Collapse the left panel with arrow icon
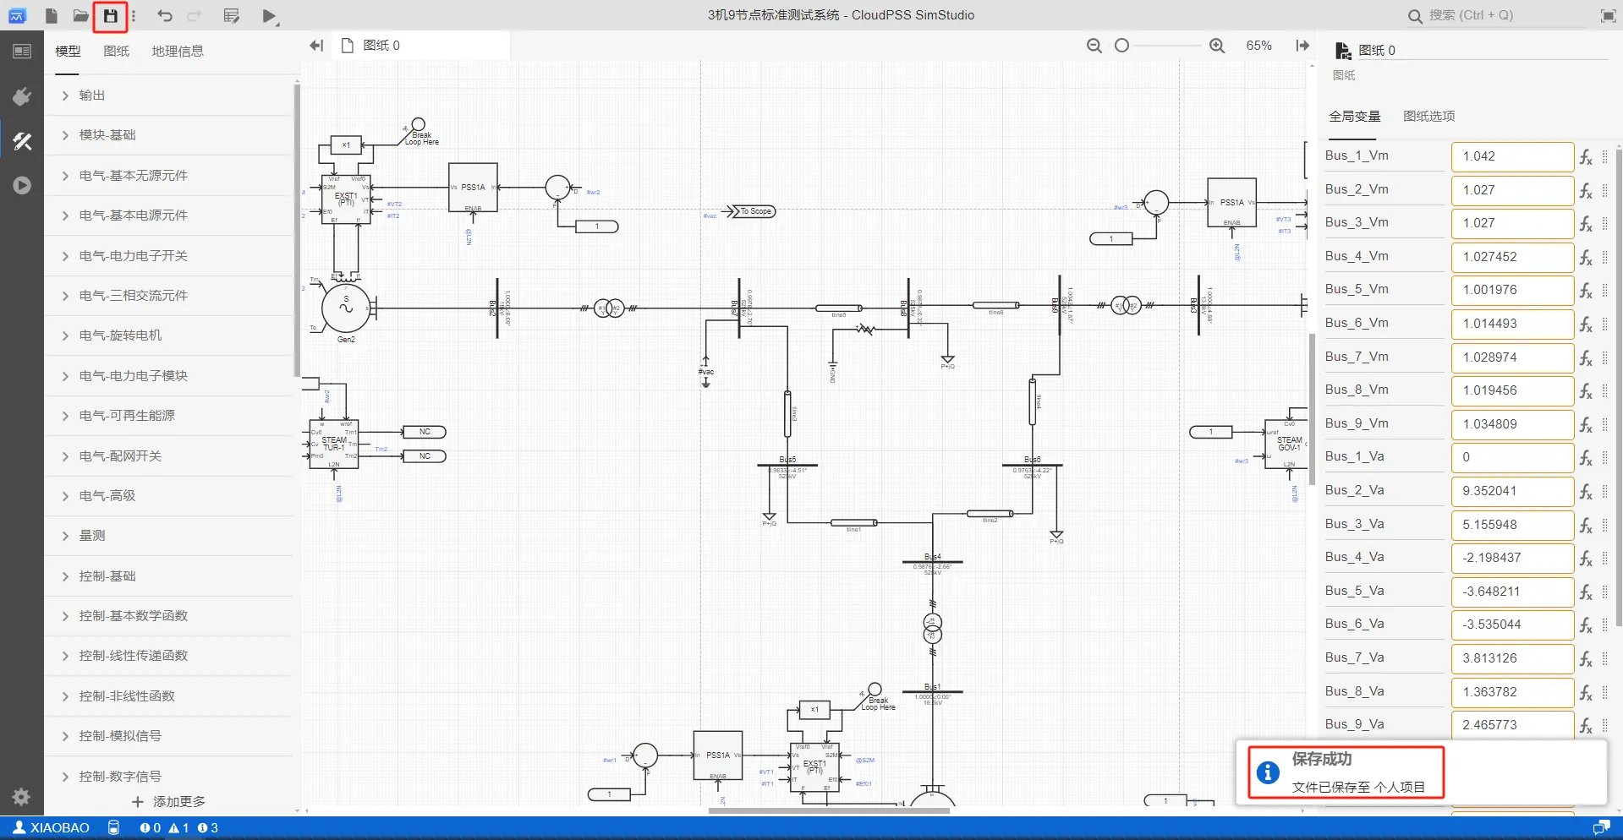The width and height of the screenshot is (1623, 840). tap(316, 46)
